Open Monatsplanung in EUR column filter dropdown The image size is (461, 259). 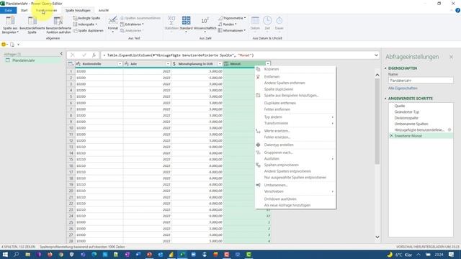(220, 64)
